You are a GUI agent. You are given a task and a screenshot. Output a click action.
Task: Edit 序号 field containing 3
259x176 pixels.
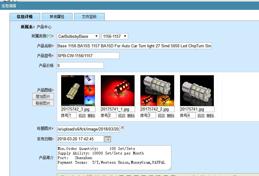(152, 115)
